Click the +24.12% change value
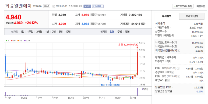Viewport: 208px width, 104px height. click(x=31, y=23)
